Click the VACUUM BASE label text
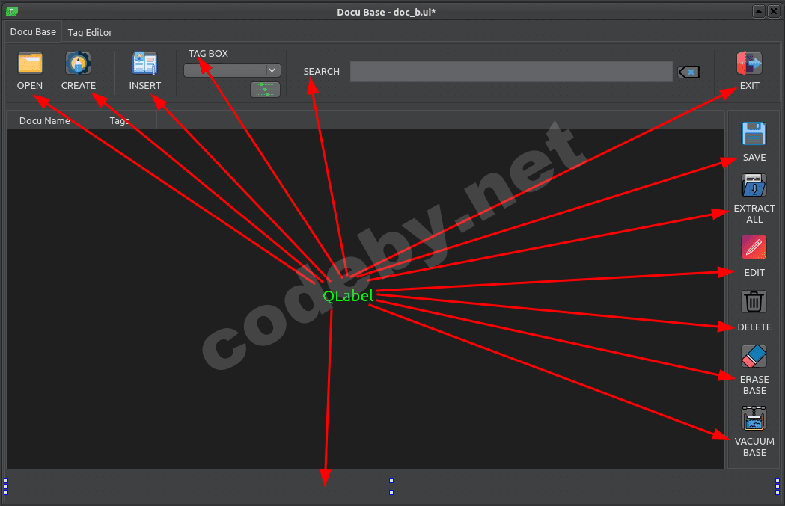Viewport: 785px width, 506px height. 754,447
